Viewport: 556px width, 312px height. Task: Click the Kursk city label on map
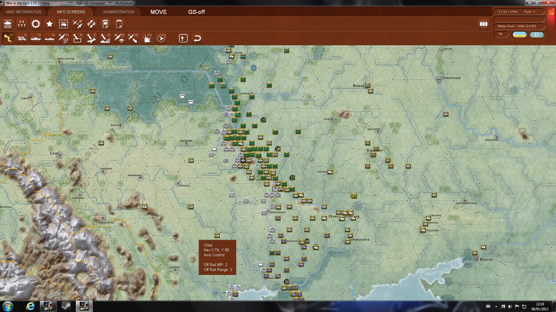click(x=359, y=86)
